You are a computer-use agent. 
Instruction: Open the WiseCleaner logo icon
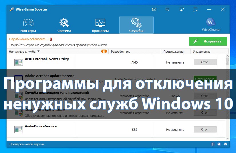tap(211, 22)
